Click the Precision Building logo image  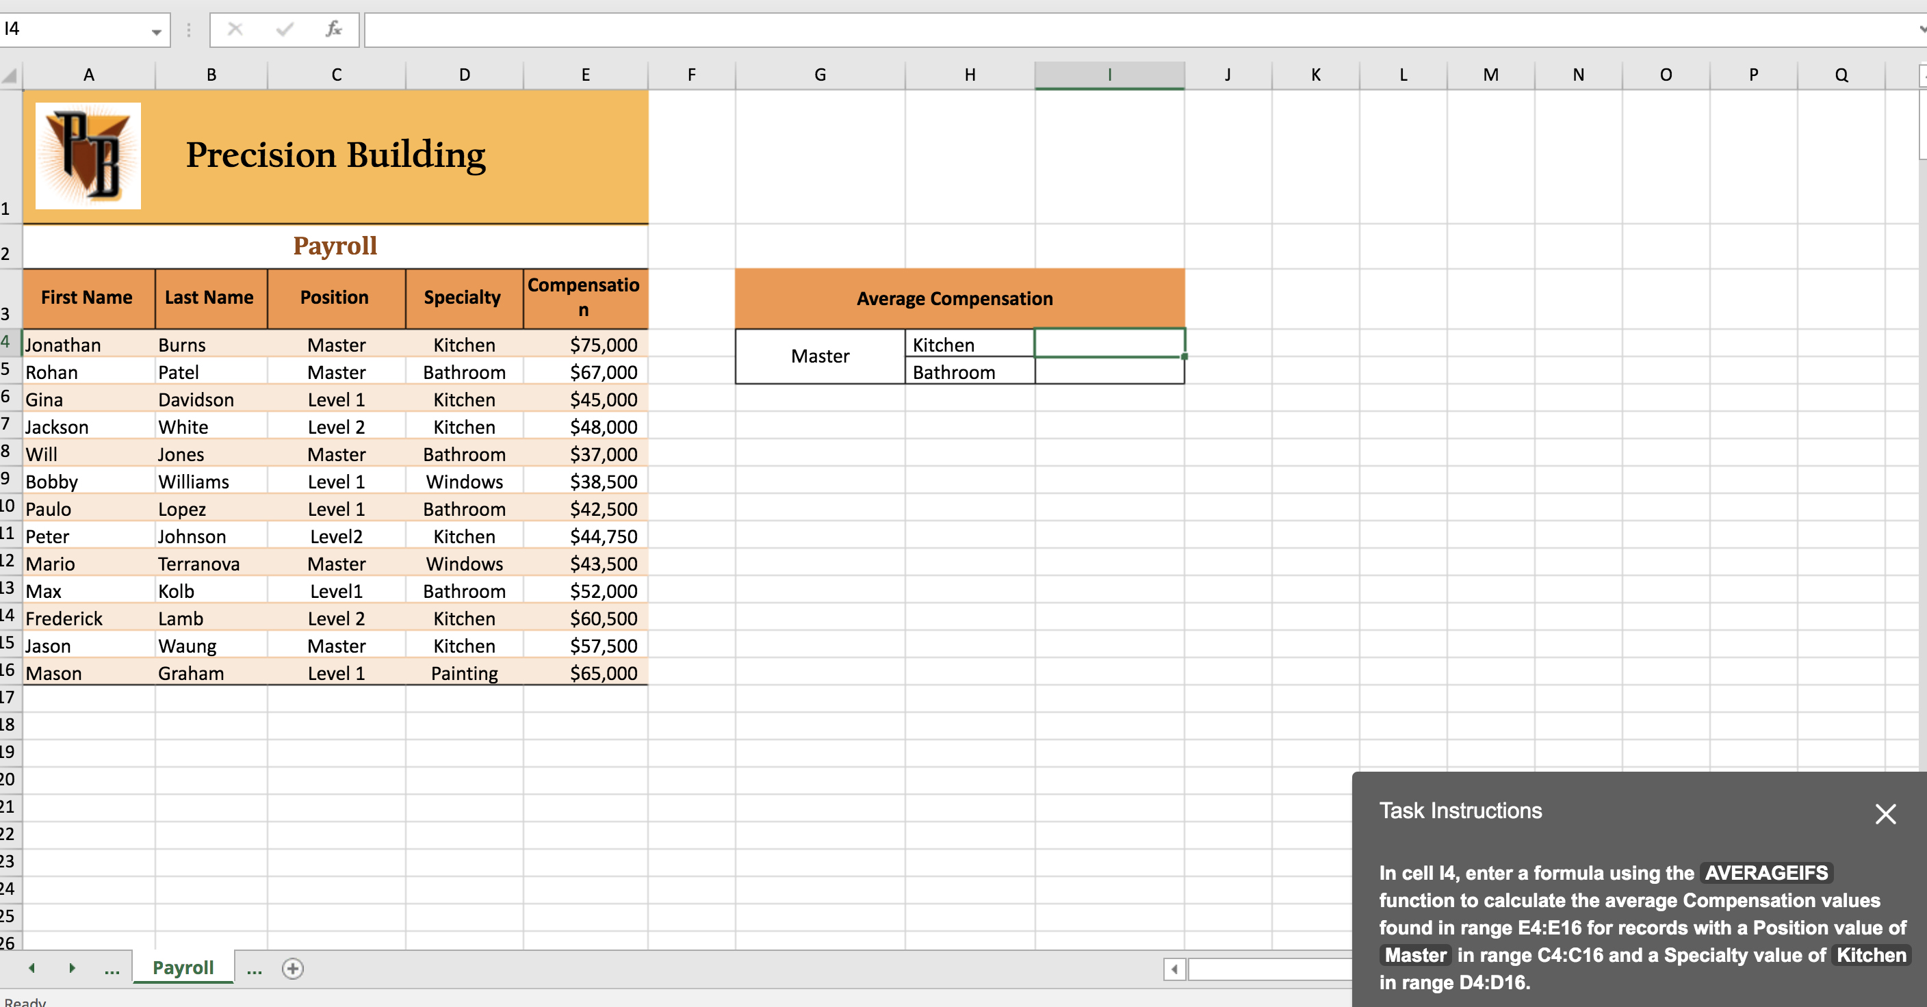click(88, 155)
